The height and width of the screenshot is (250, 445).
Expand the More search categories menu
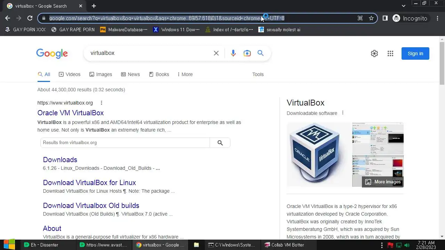[x=185, y=74]
